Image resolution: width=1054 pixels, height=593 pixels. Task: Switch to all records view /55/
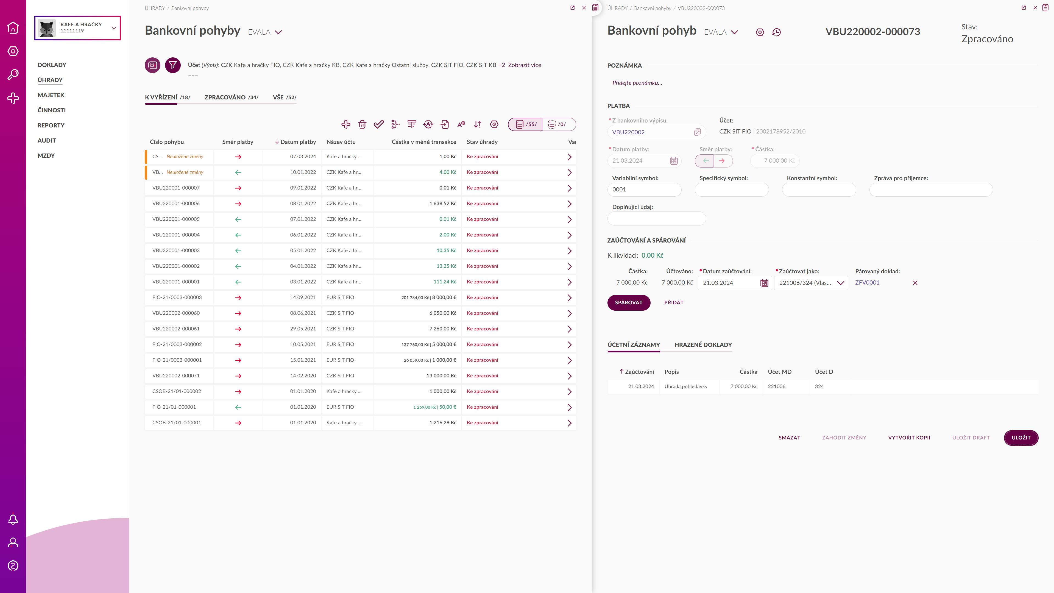pos(525,124)
